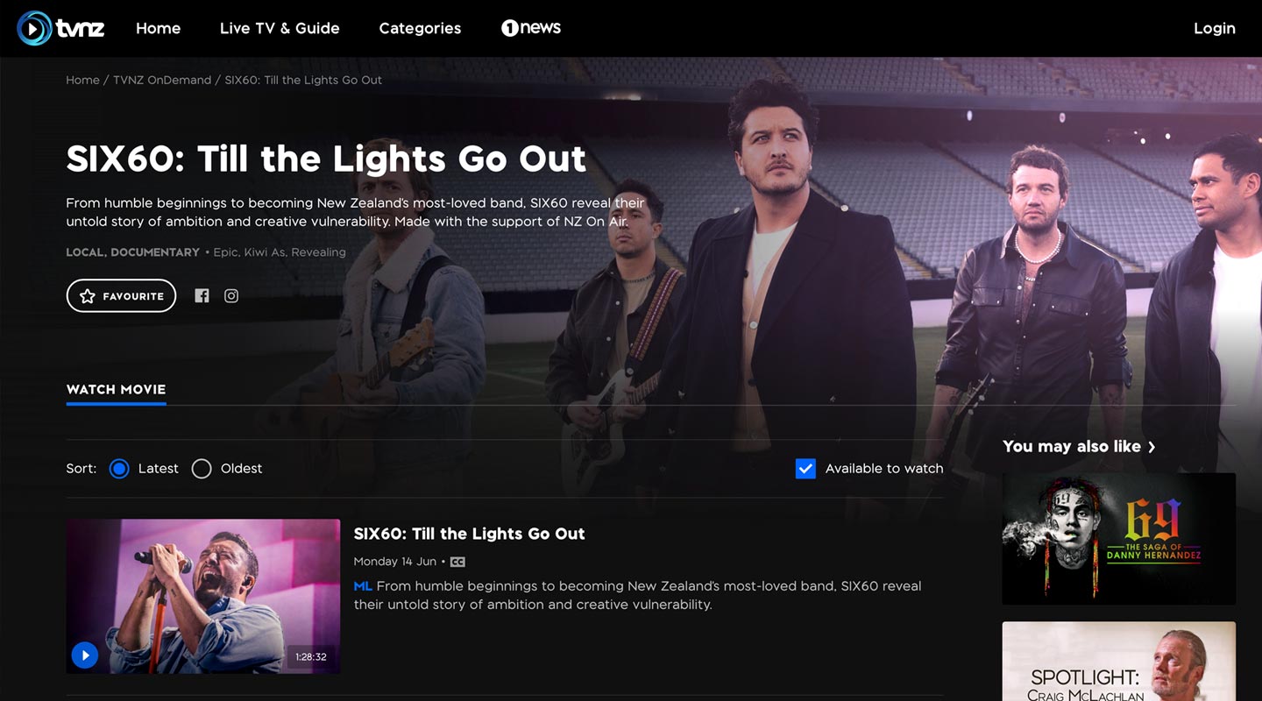Expand the You may also like chevron
This screenshot has height=701, width=1262.
pos(1152,447)
